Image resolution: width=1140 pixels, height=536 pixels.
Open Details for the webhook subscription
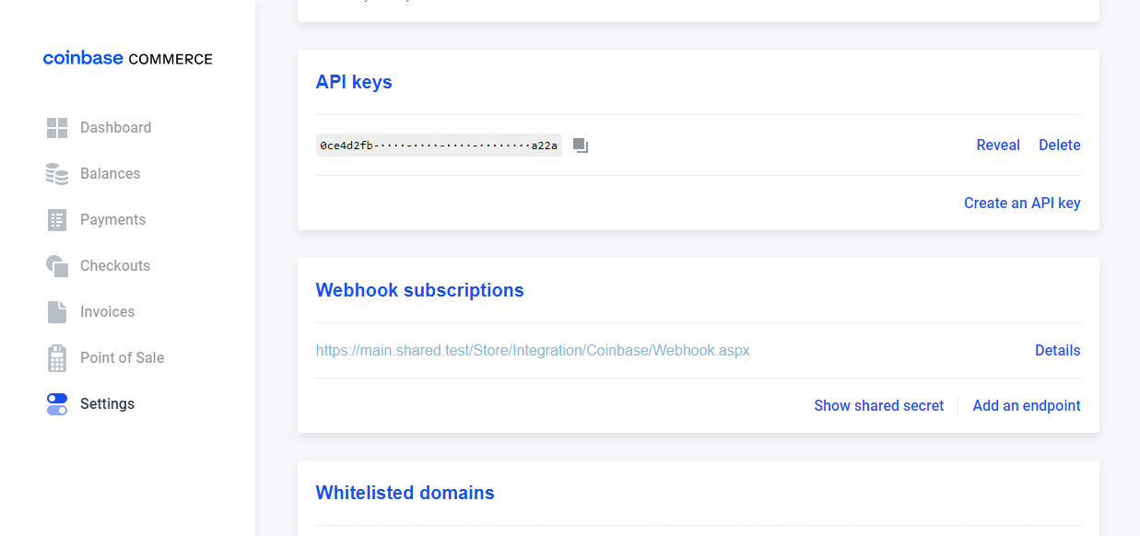1057,351
